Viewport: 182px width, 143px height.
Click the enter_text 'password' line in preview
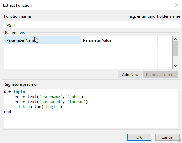click(x=50, y=102)
